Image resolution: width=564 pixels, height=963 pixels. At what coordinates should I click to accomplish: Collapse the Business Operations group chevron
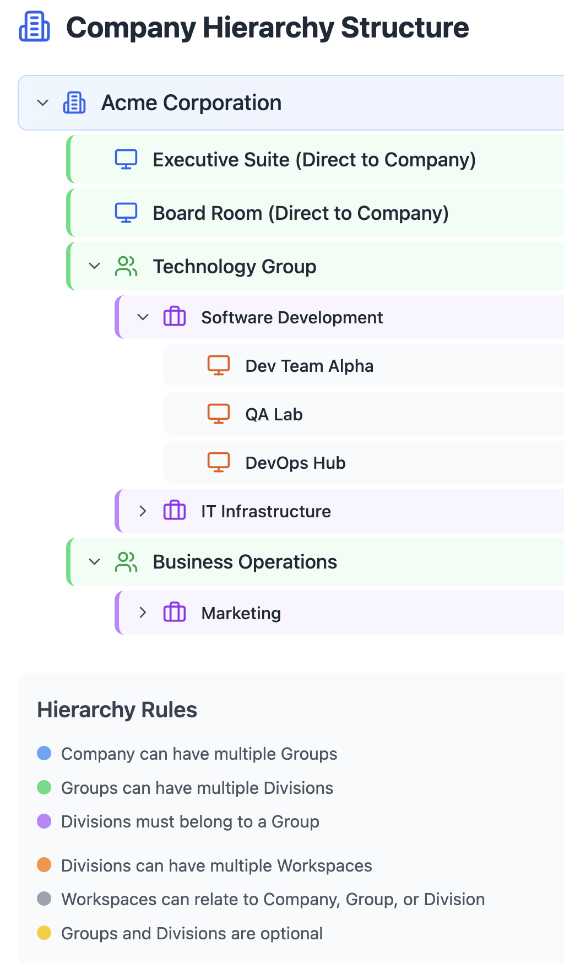click(95, 562)
